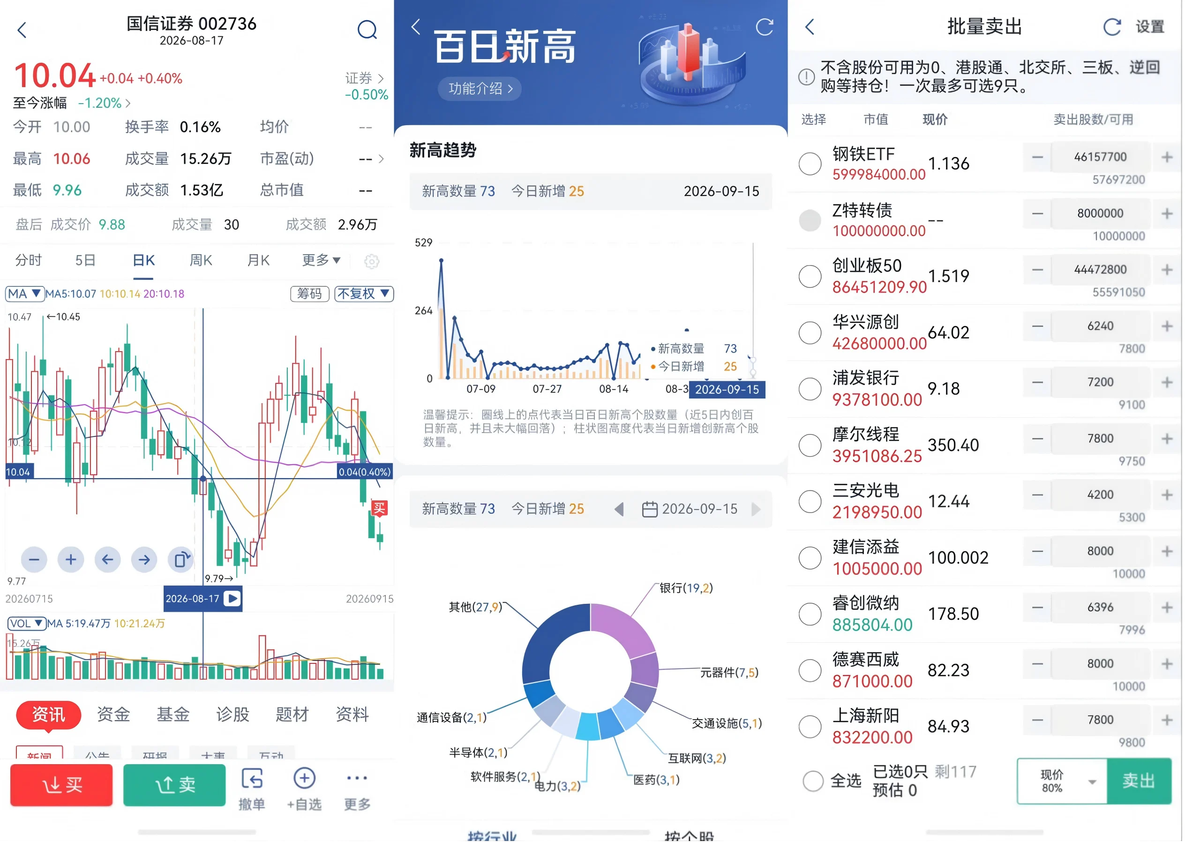The height and width of the screenshot is (842, 1185).
Task: Switch to the 分时 chart tab
Action: 28,260
